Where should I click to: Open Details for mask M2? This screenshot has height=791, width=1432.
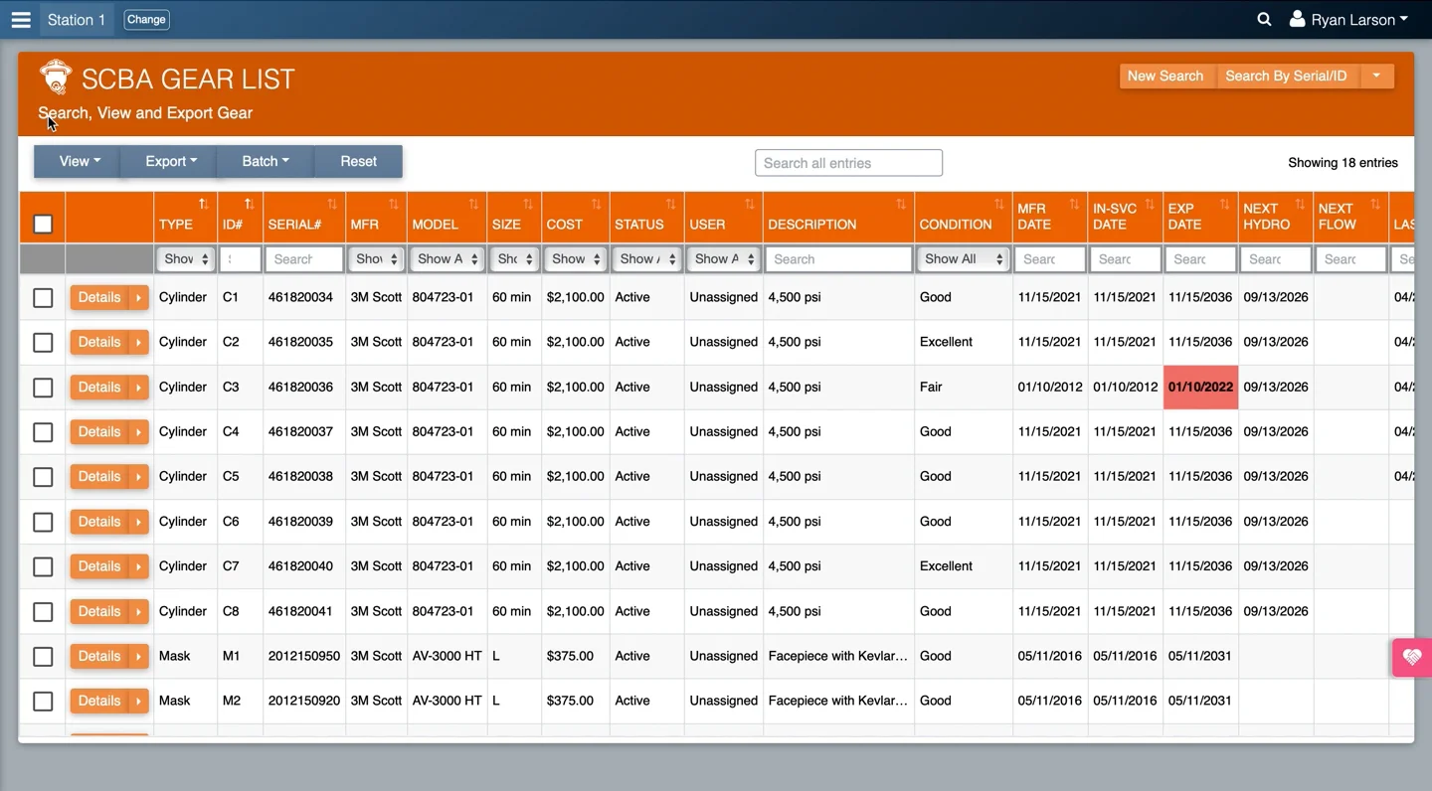[99, 701]
